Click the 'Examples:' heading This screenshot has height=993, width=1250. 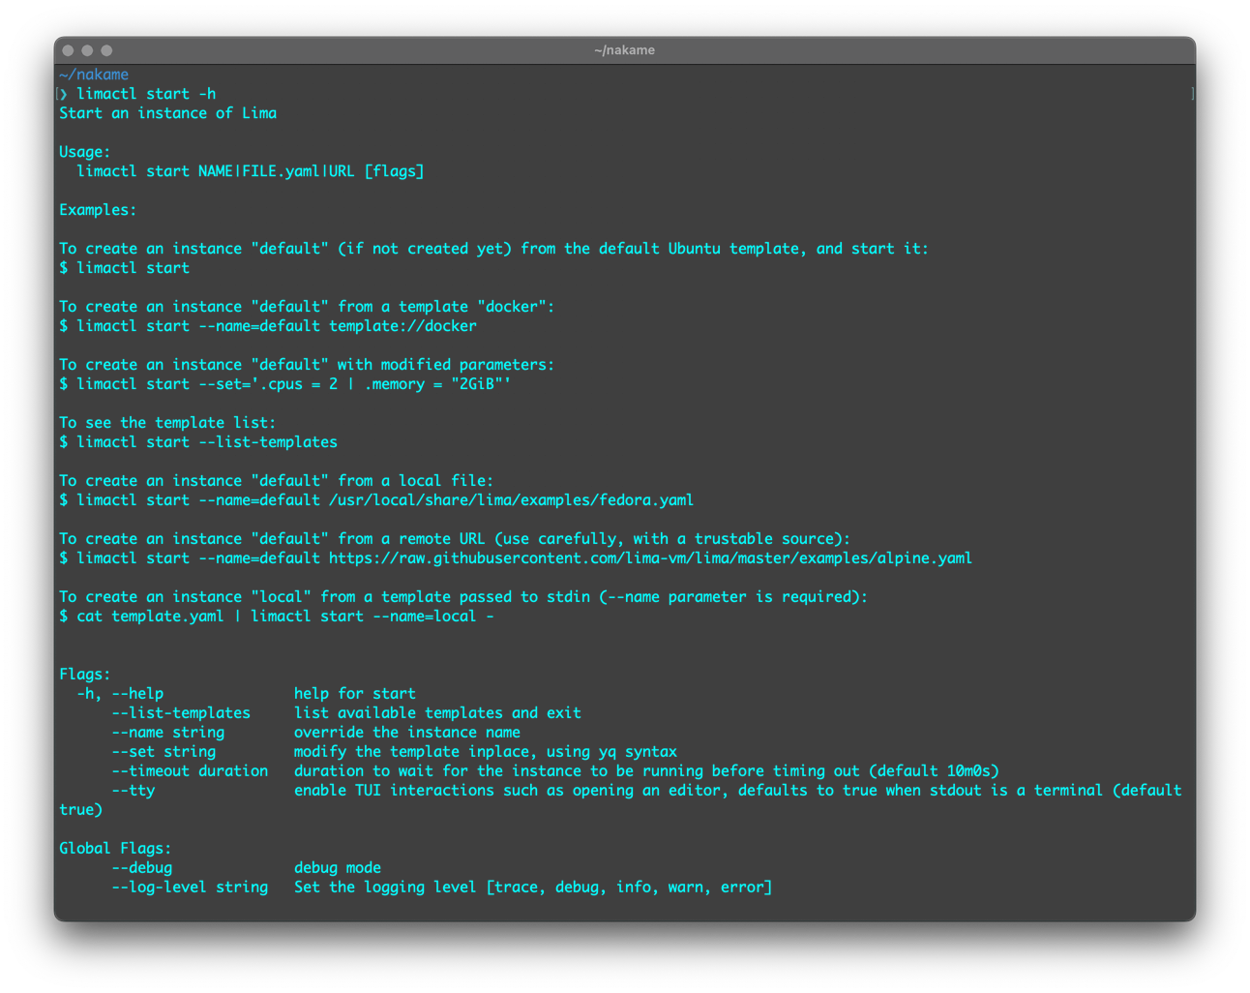(98, 210)
